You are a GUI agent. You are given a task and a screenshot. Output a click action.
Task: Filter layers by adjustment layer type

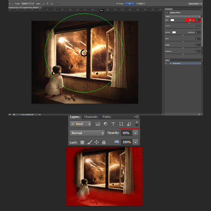(106, 124)
